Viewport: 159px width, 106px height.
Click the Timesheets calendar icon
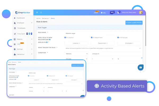tap(15, 28)
